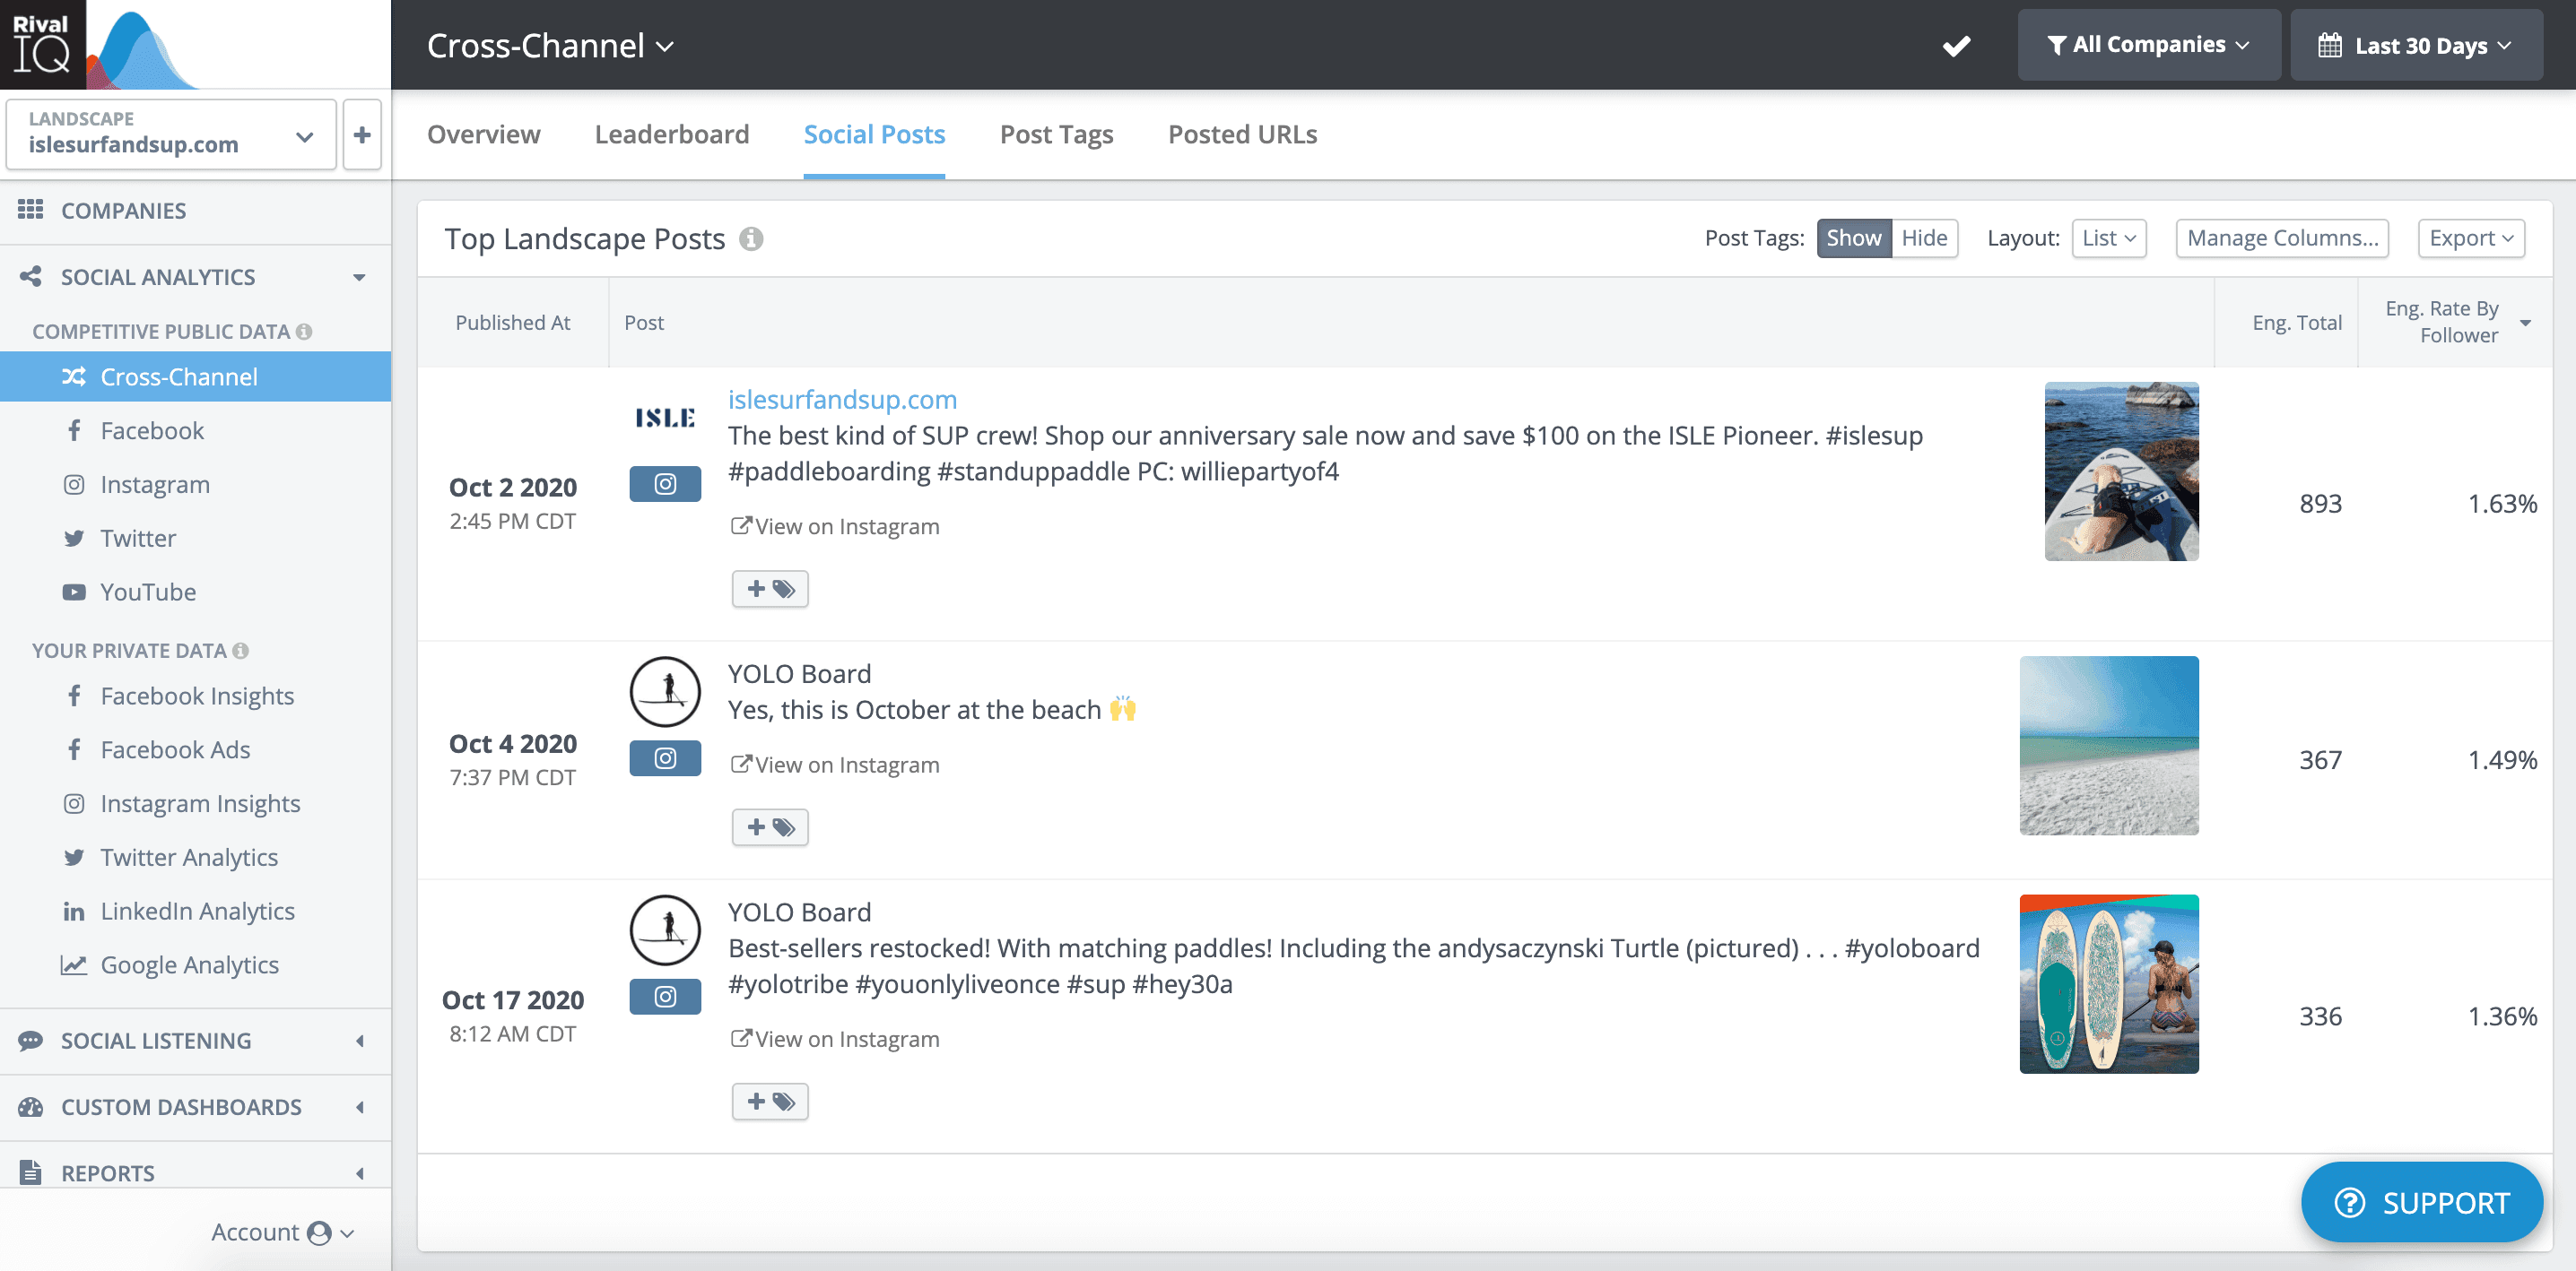The height and width of the screenshot is (1271, 2576).
Task: Click the turtle paddleboards post thumbnail
Action: click(2108, 983)
